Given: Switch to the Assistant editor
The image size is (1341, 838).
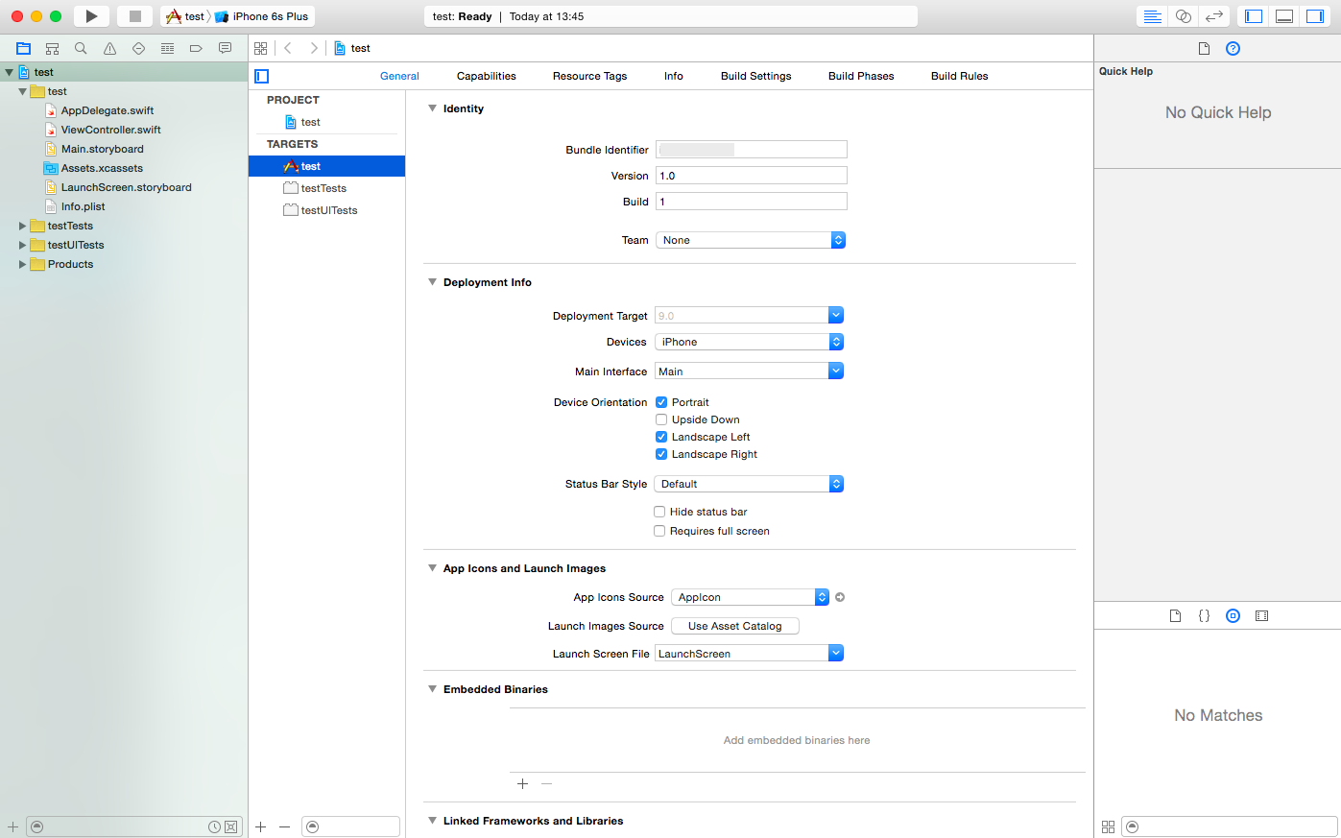Looking at the screenshot, I should (x=1183, y=16).
